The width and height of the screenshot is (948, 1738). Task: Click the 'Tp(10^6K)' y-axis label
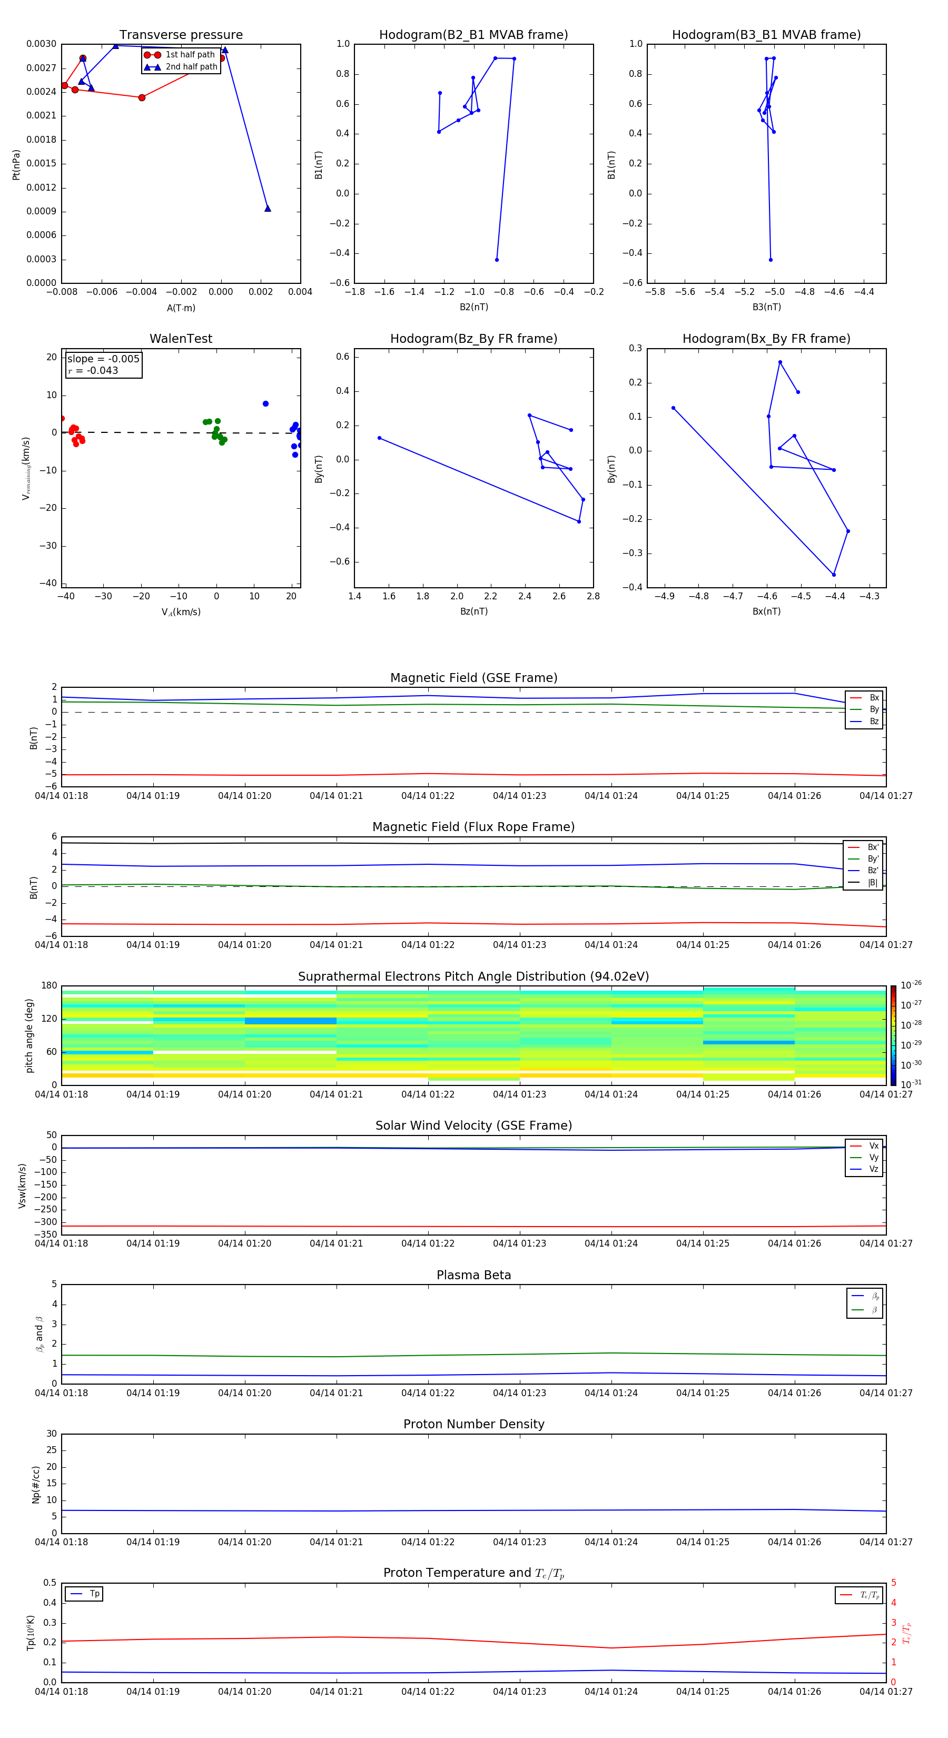click(x=31, y=1633)
